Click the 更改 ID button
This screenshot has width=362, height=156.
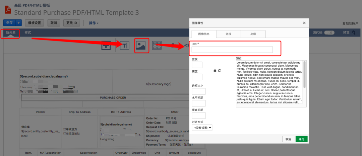[72, 23]
